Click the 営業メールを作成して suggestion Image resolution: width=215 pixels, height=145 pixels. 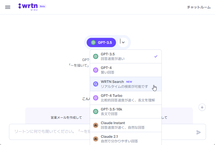point(66,117)
